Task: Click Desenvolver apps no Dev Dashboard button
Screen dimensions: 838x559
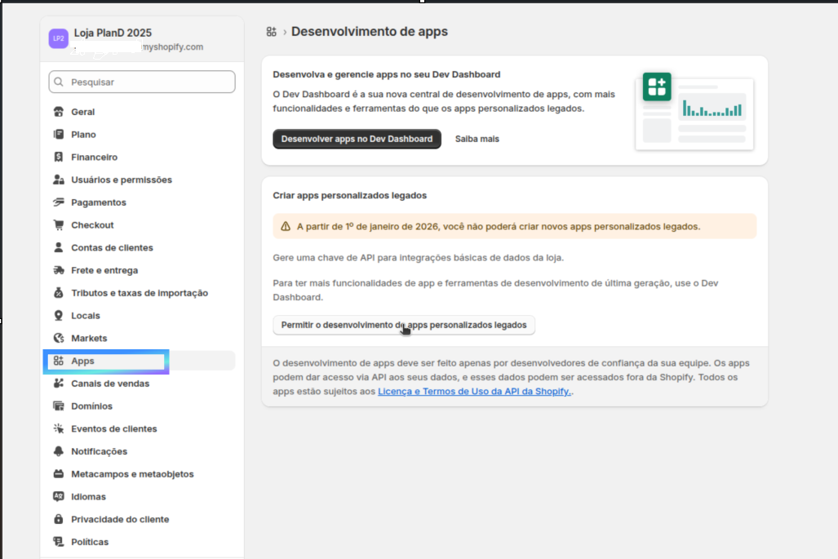Action: (x=357, y=139)
